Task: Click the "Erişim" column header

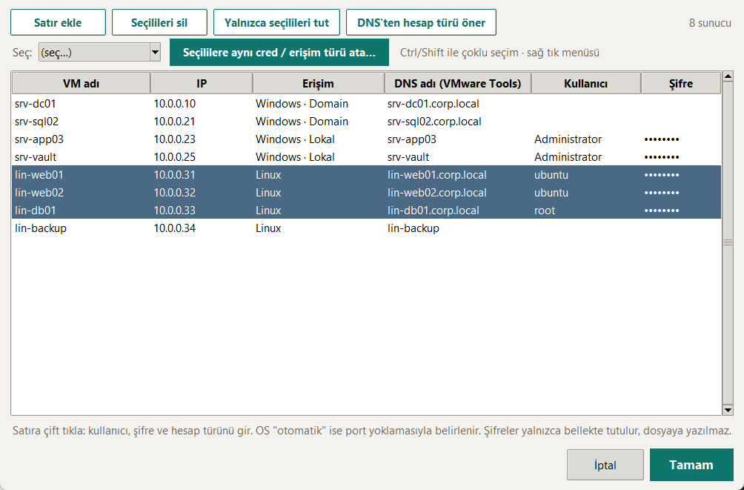Action: [x=319, y=84]
